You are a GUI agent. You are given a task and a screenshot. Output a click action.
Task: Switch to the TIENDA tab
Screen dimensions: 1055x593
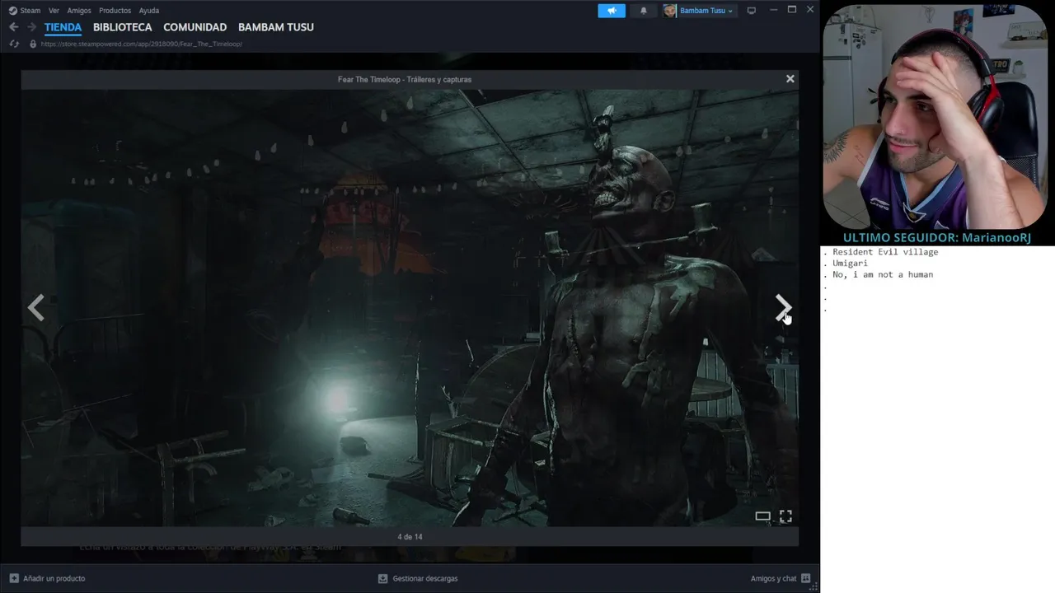pyautogui.click(x=63, y=27)
